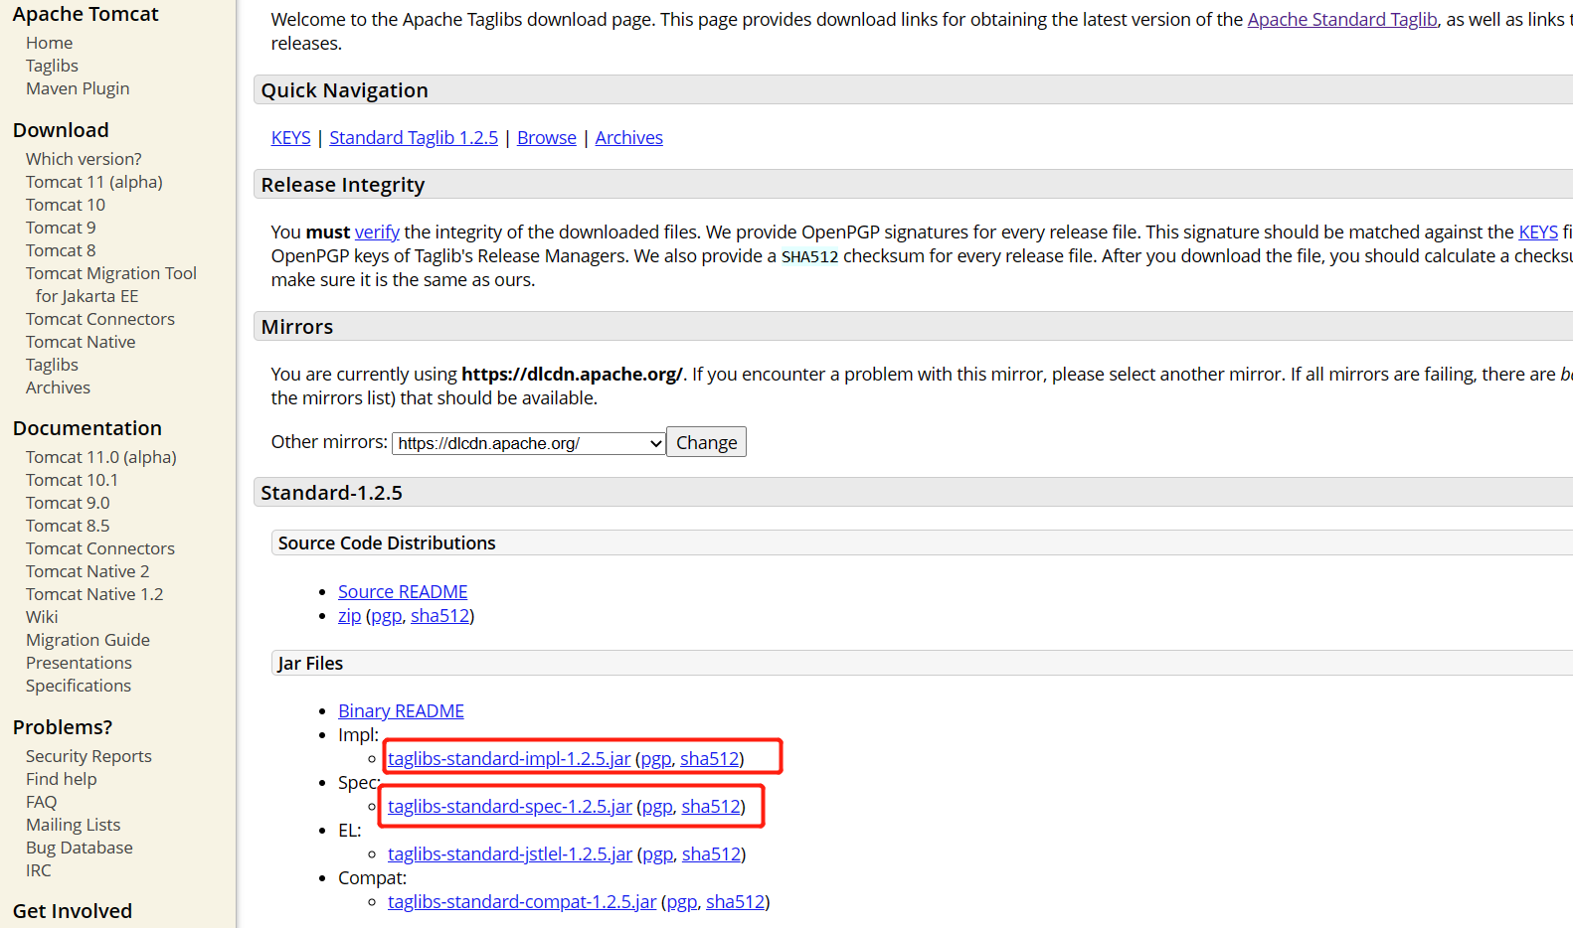Open pgp signature for compat jar
Image resolution: width=1573 pixels, height=928 pixels.
tap(681, 902)
